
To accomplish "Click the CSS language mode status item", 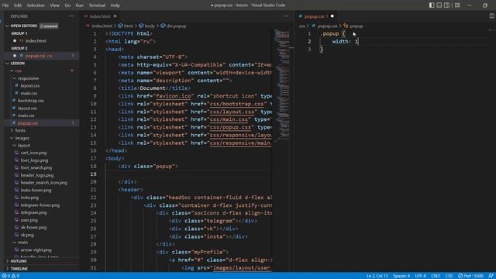I will pos(449,276).
